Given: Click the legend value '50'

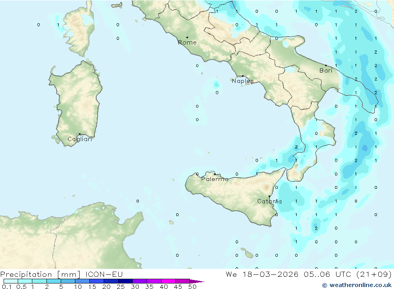Looking at the screenshot, I should tap(193, 287).
